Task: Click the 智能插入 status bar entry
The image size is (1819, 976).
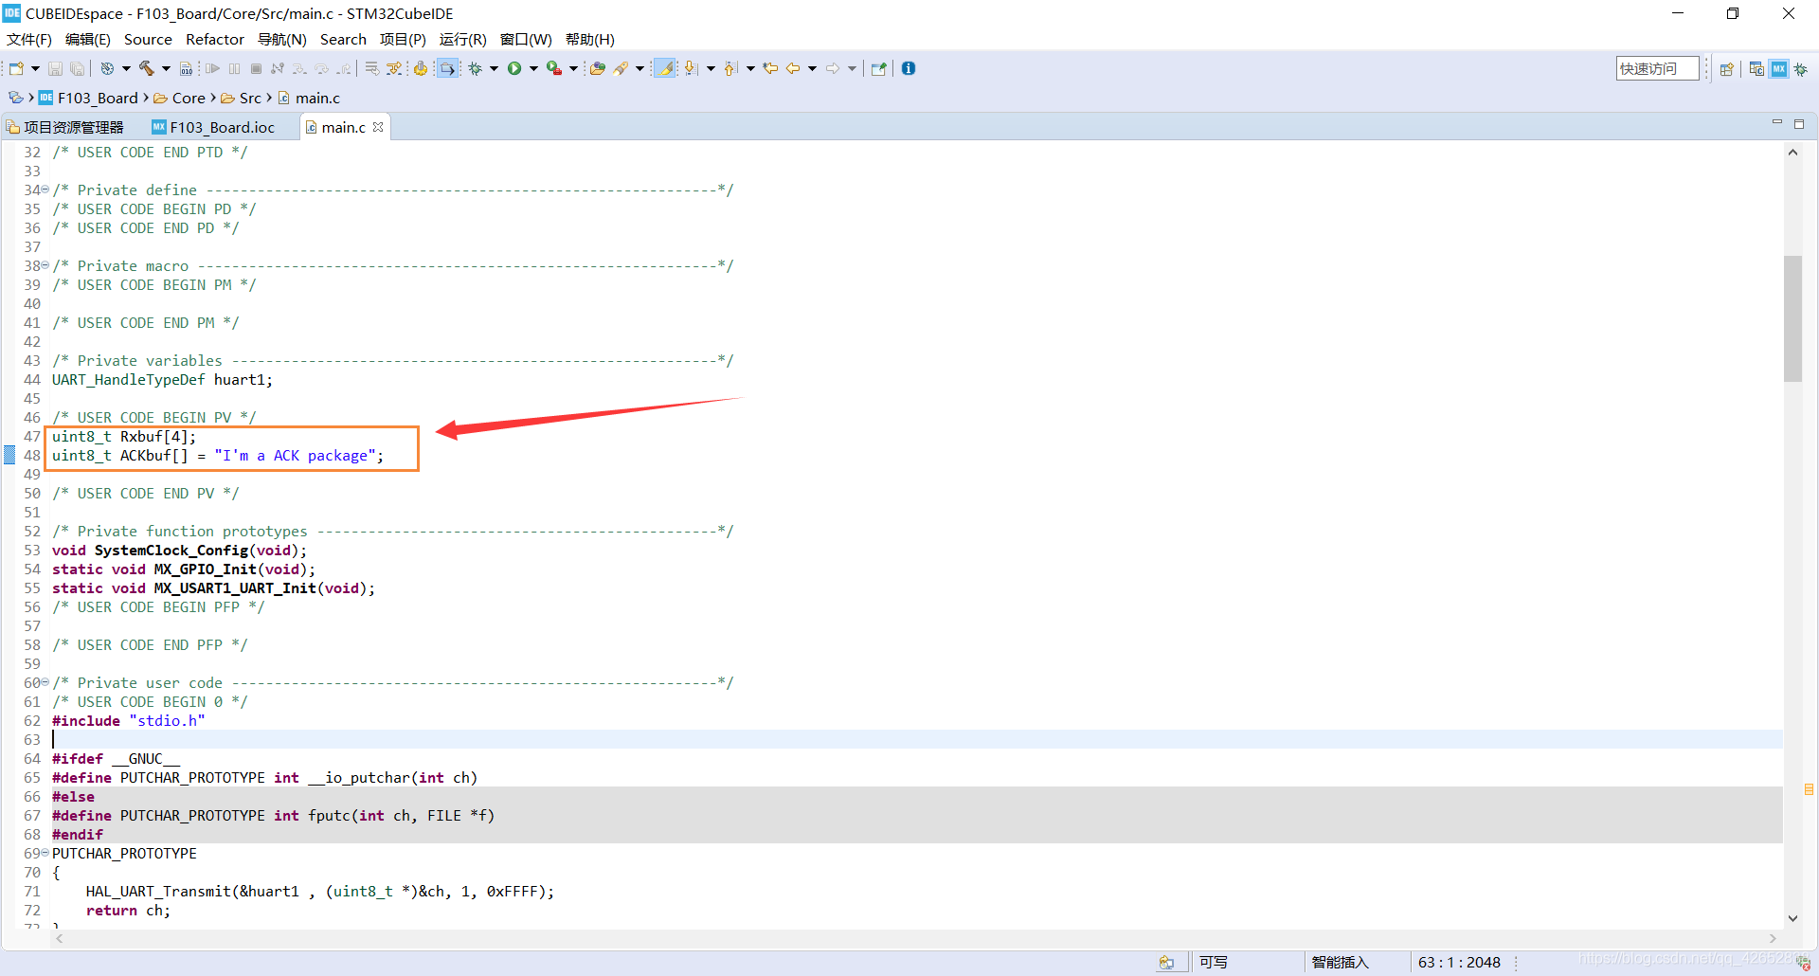Action: pyautogui.click(x=1340, y=962)
